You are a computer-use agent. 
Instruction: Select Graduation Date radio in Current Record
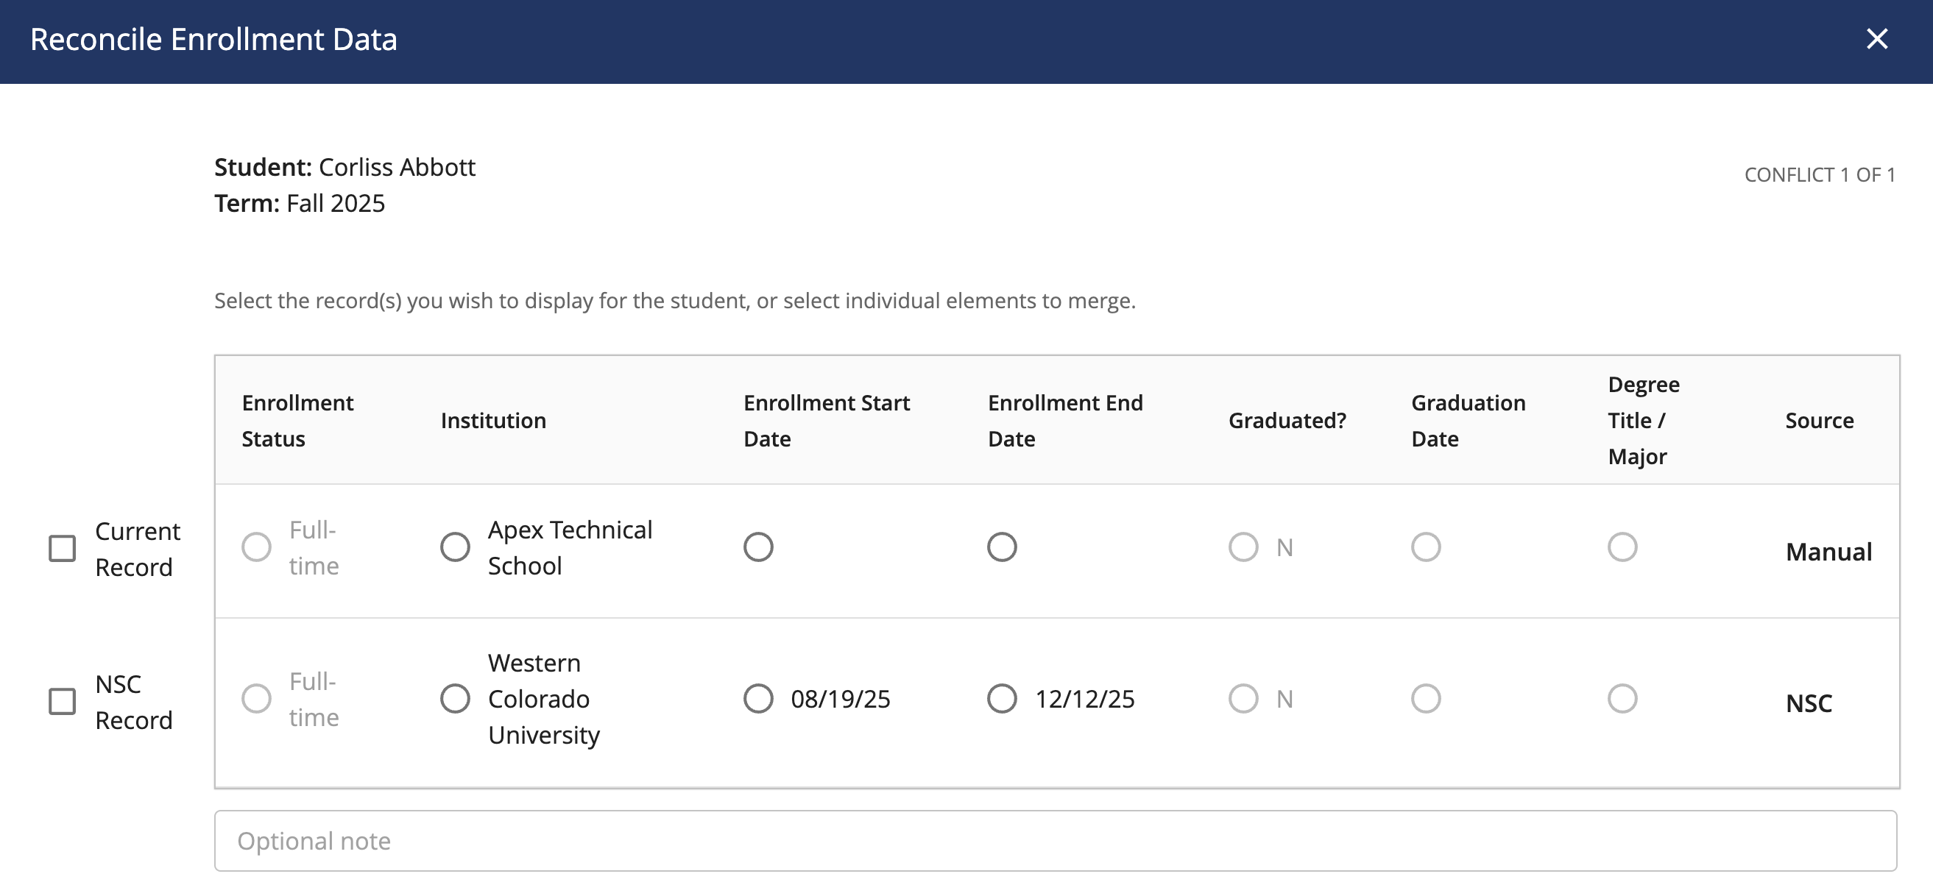click(1425, 547)
